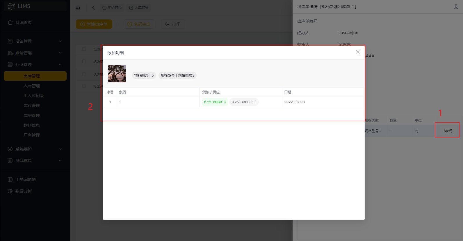
Task: Expand 设备管理 menu chevron
Action: [x=60, y=41]
